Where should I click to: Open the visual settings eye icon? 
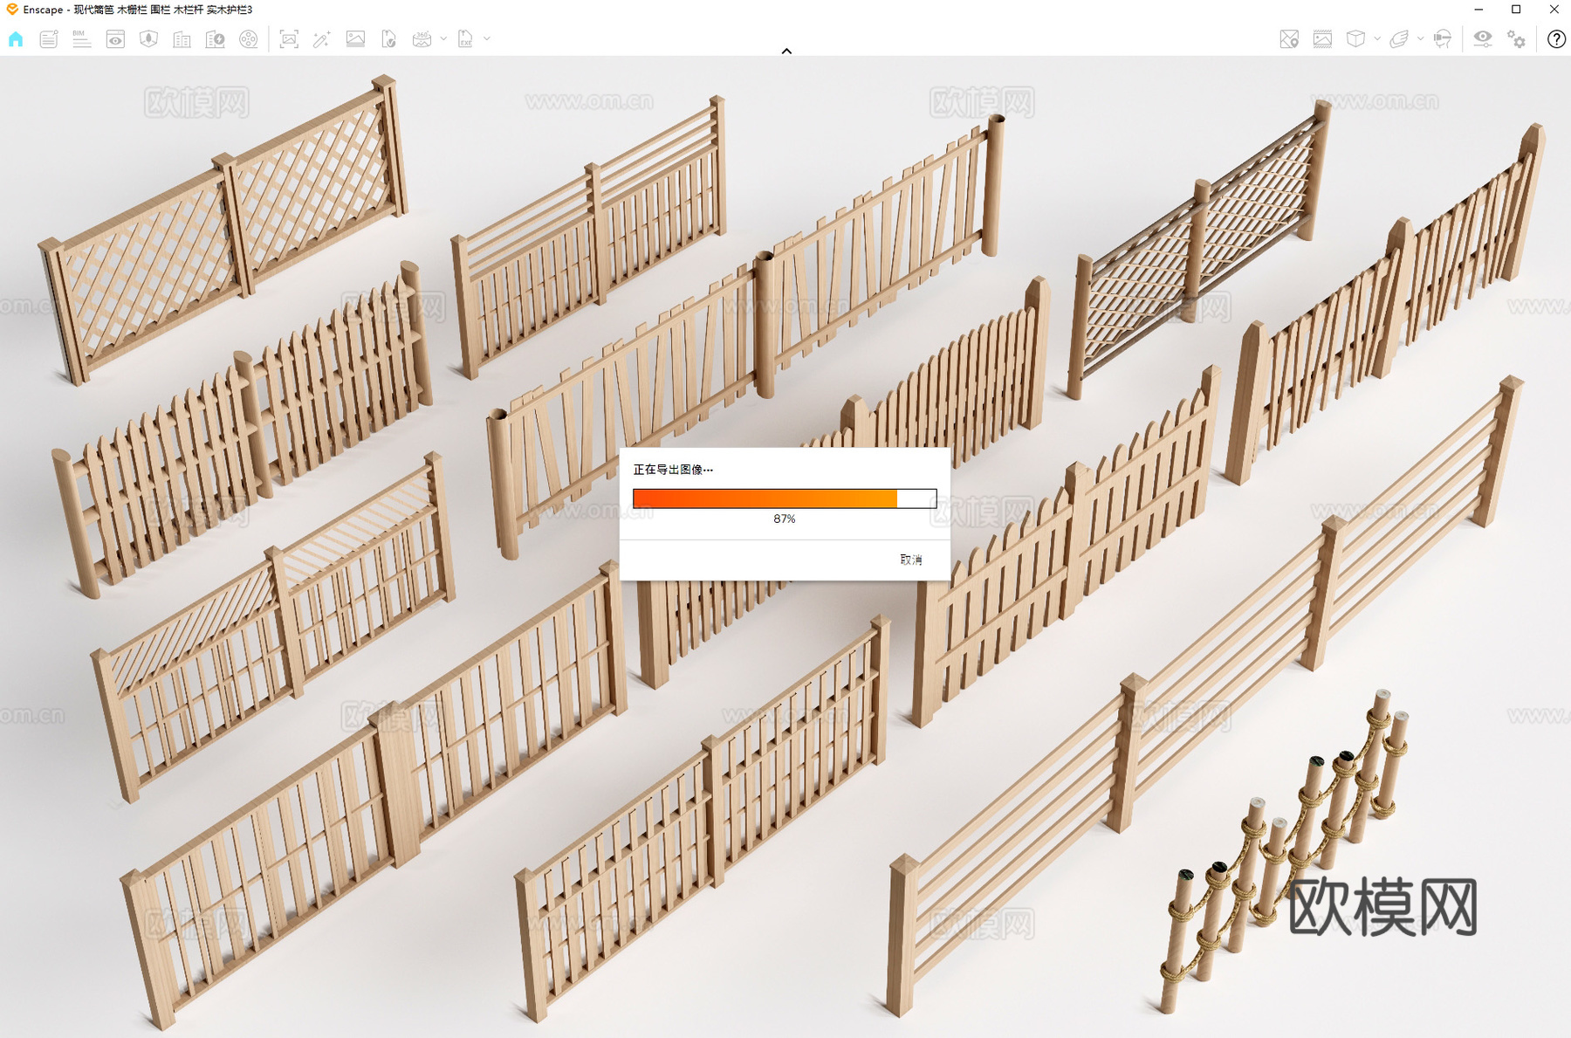click(x=1483, y=39)
